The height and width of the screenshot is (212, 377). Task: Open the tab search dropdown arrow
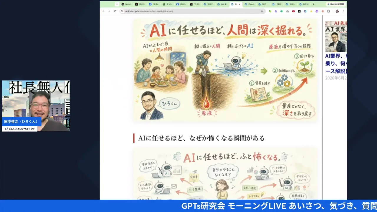tap(117, 4)
